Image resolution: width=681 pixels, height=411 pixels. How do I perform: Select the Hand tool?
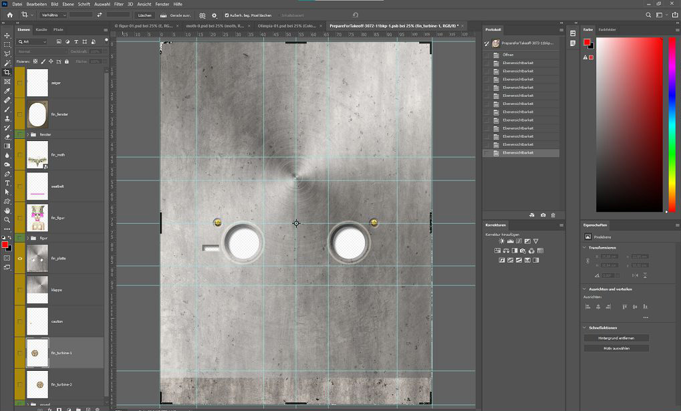[7, 211]
